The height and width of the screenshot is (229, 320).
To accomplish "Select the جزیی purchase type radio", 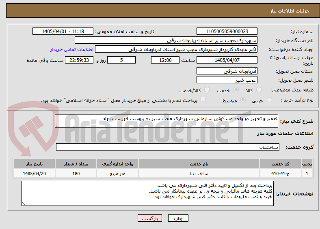I will coord(269,100).
